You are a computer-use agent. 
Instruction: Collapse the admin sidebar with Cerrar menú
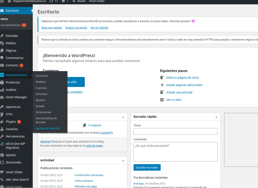(14, 186)
